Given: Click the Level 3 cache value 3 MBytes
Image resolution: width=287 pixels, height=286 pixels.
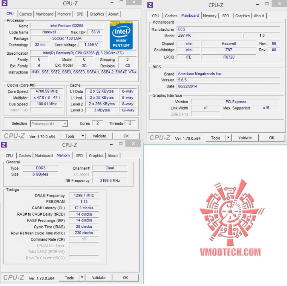Looking at the screenshot, I should (102, 110).
